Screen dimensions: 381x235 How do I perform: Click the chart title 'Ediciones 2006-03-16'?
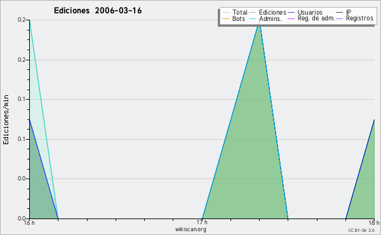point(98,11)
